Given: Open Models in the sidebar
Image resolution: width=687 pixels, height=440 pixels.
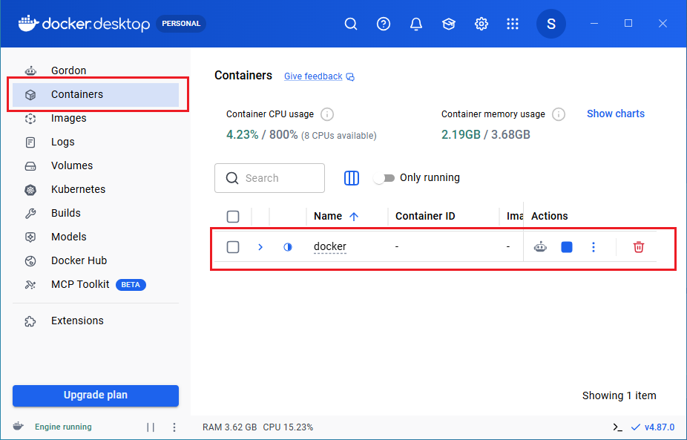Looking at the screenshot, I should pyautogui.click(x=96, y=237).
